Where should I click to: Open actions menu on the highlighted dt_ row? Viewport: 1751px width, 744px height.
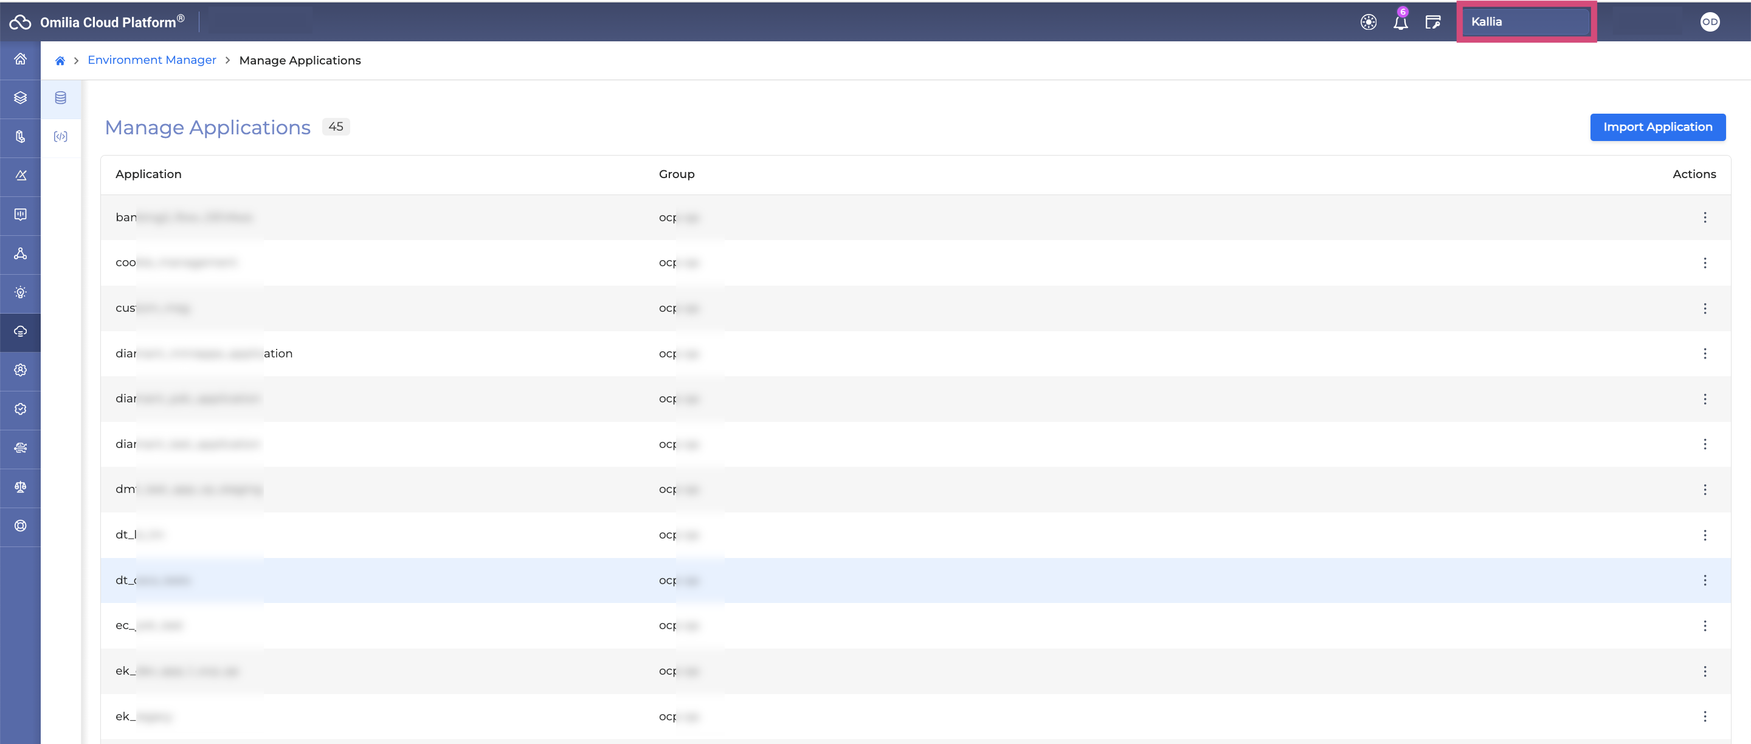pyautogui.click(x=1705, y=580)
